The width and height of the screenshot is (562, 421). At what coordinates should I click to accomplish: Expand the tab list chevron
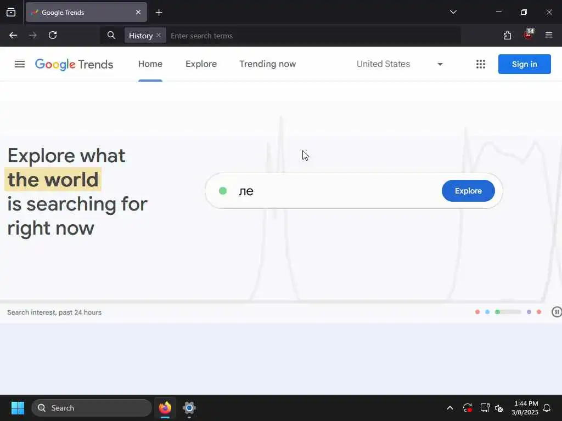pyautogui.click(x=453, y=12)
